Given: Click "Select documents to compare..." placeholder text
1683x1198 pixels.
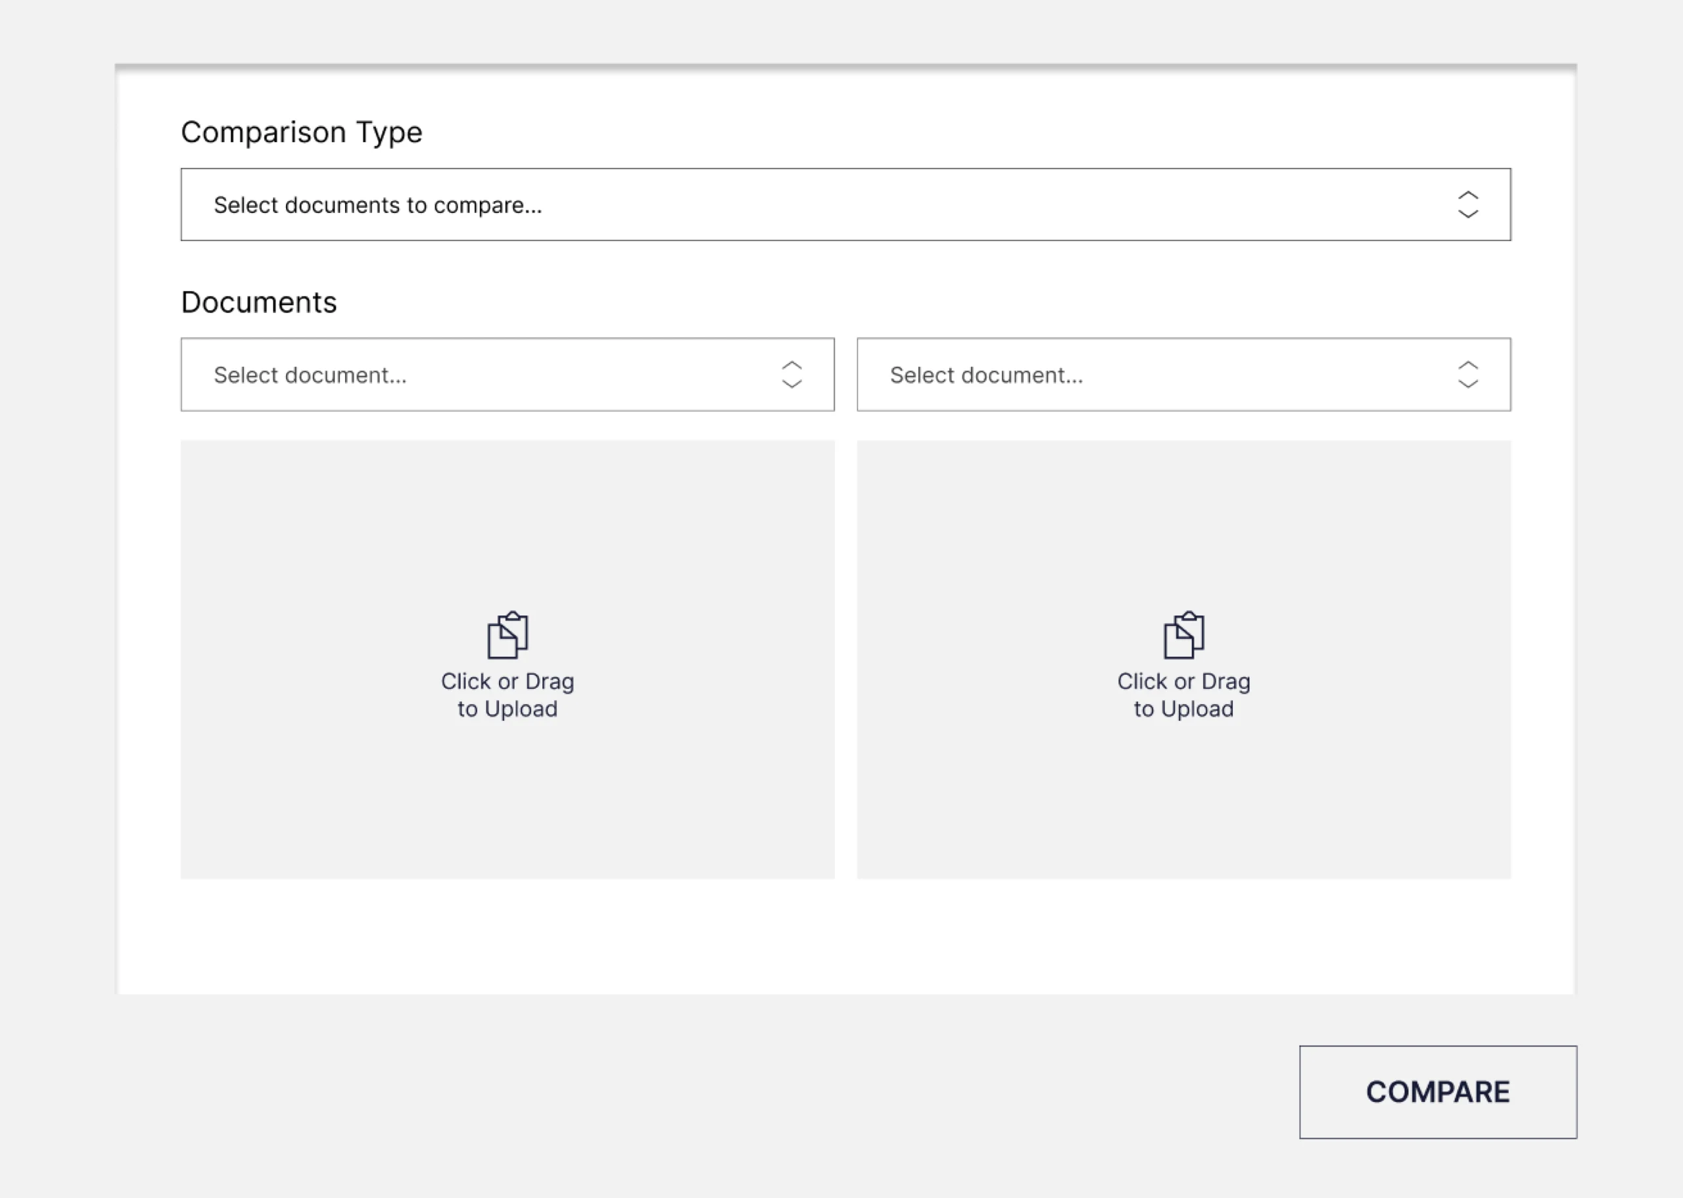Looking at the screenshot, I should click(x=377, y=205).
